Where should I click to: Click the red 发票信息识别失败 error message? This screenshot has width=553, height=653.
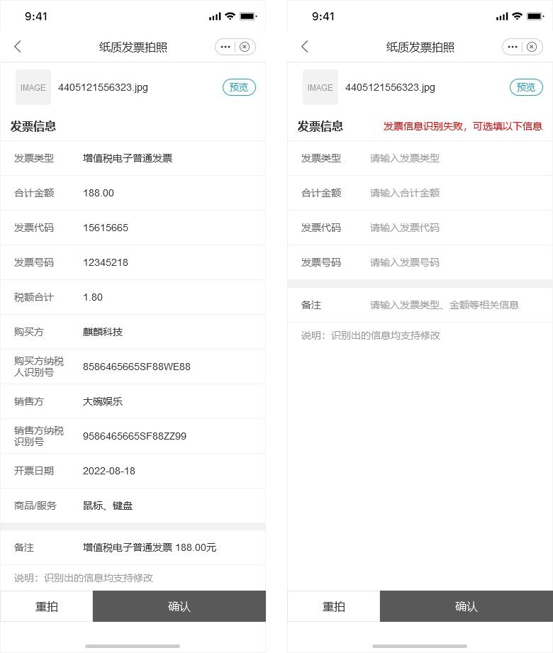click(463, 126)
